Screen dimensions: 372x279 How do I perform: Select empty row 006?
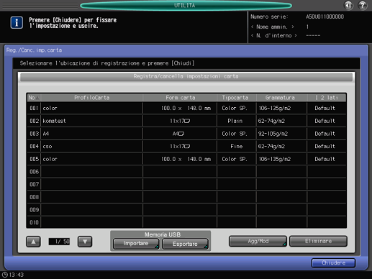(186, 172)
